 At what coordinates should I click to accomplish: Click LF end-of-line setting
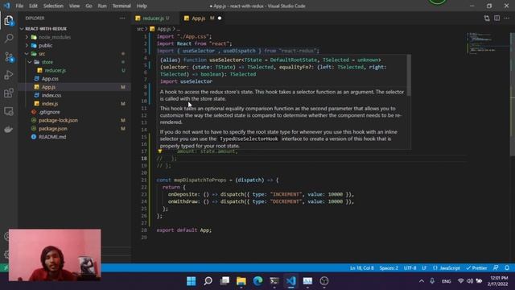(x=424, y=268)
